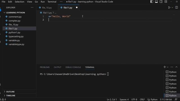Viewport: 180px width, 101px height.
Task: Close unsaved file11.py tab dot
Action: click(x=77, y=8)
